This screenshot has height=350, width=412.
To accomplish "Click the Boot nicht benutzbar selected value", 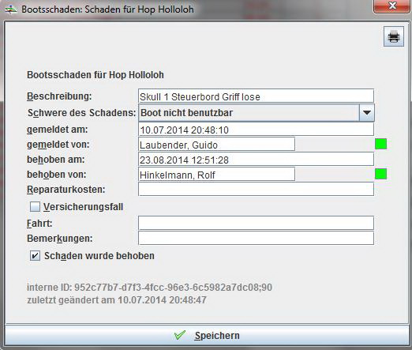I will (187, 113).
